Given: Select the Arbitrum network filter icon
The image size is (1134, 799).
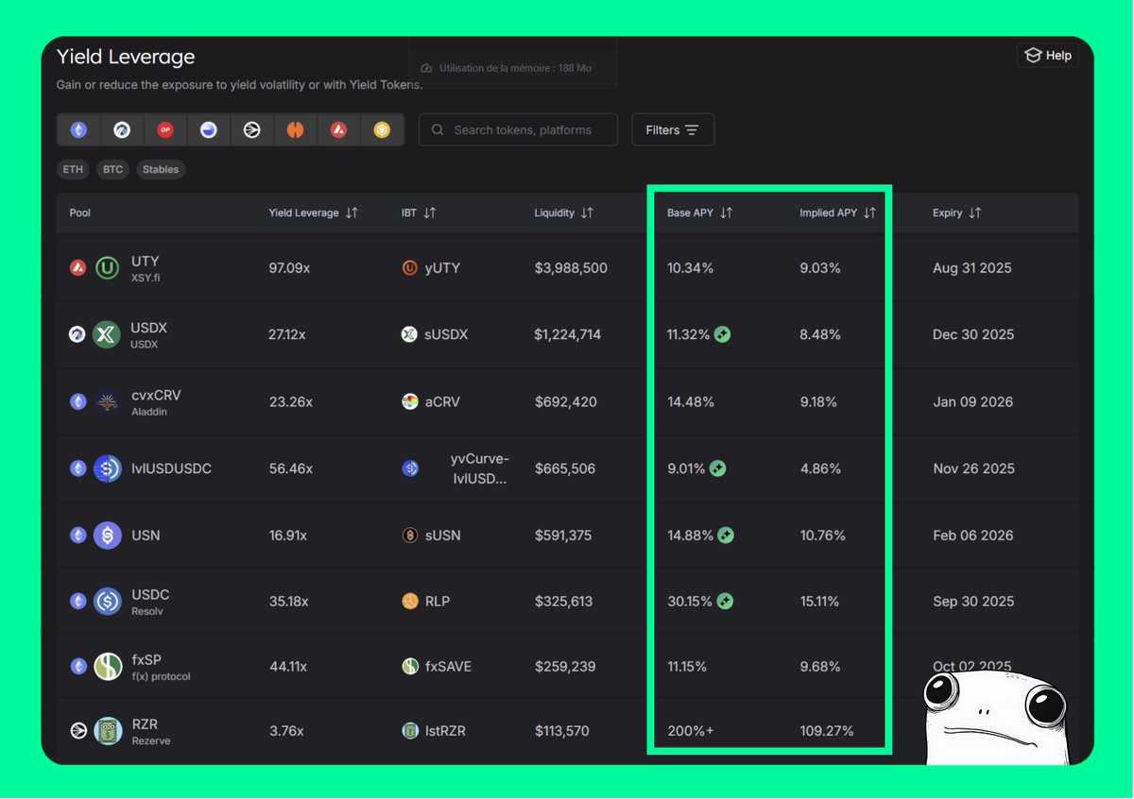Looking at the screenshot, I should tap(122, 130).
